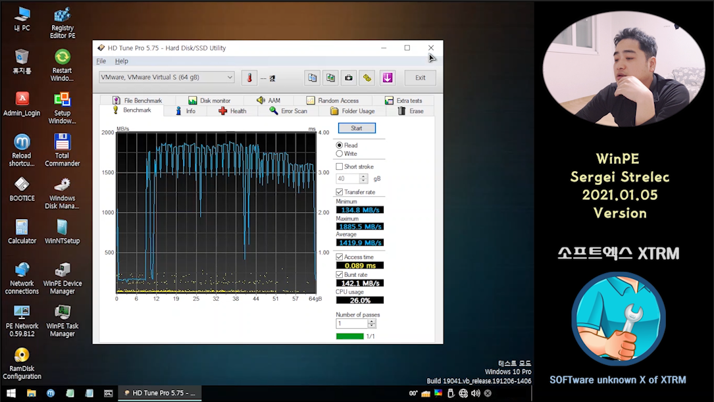Screen dimensions: 714x402
Task: Click the purple download arrow icon
Action: point(388,78)
